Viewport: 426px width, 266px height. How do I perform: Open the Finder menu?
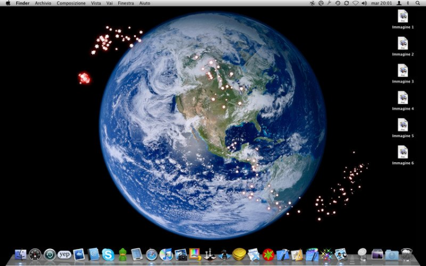coord(23,3)
